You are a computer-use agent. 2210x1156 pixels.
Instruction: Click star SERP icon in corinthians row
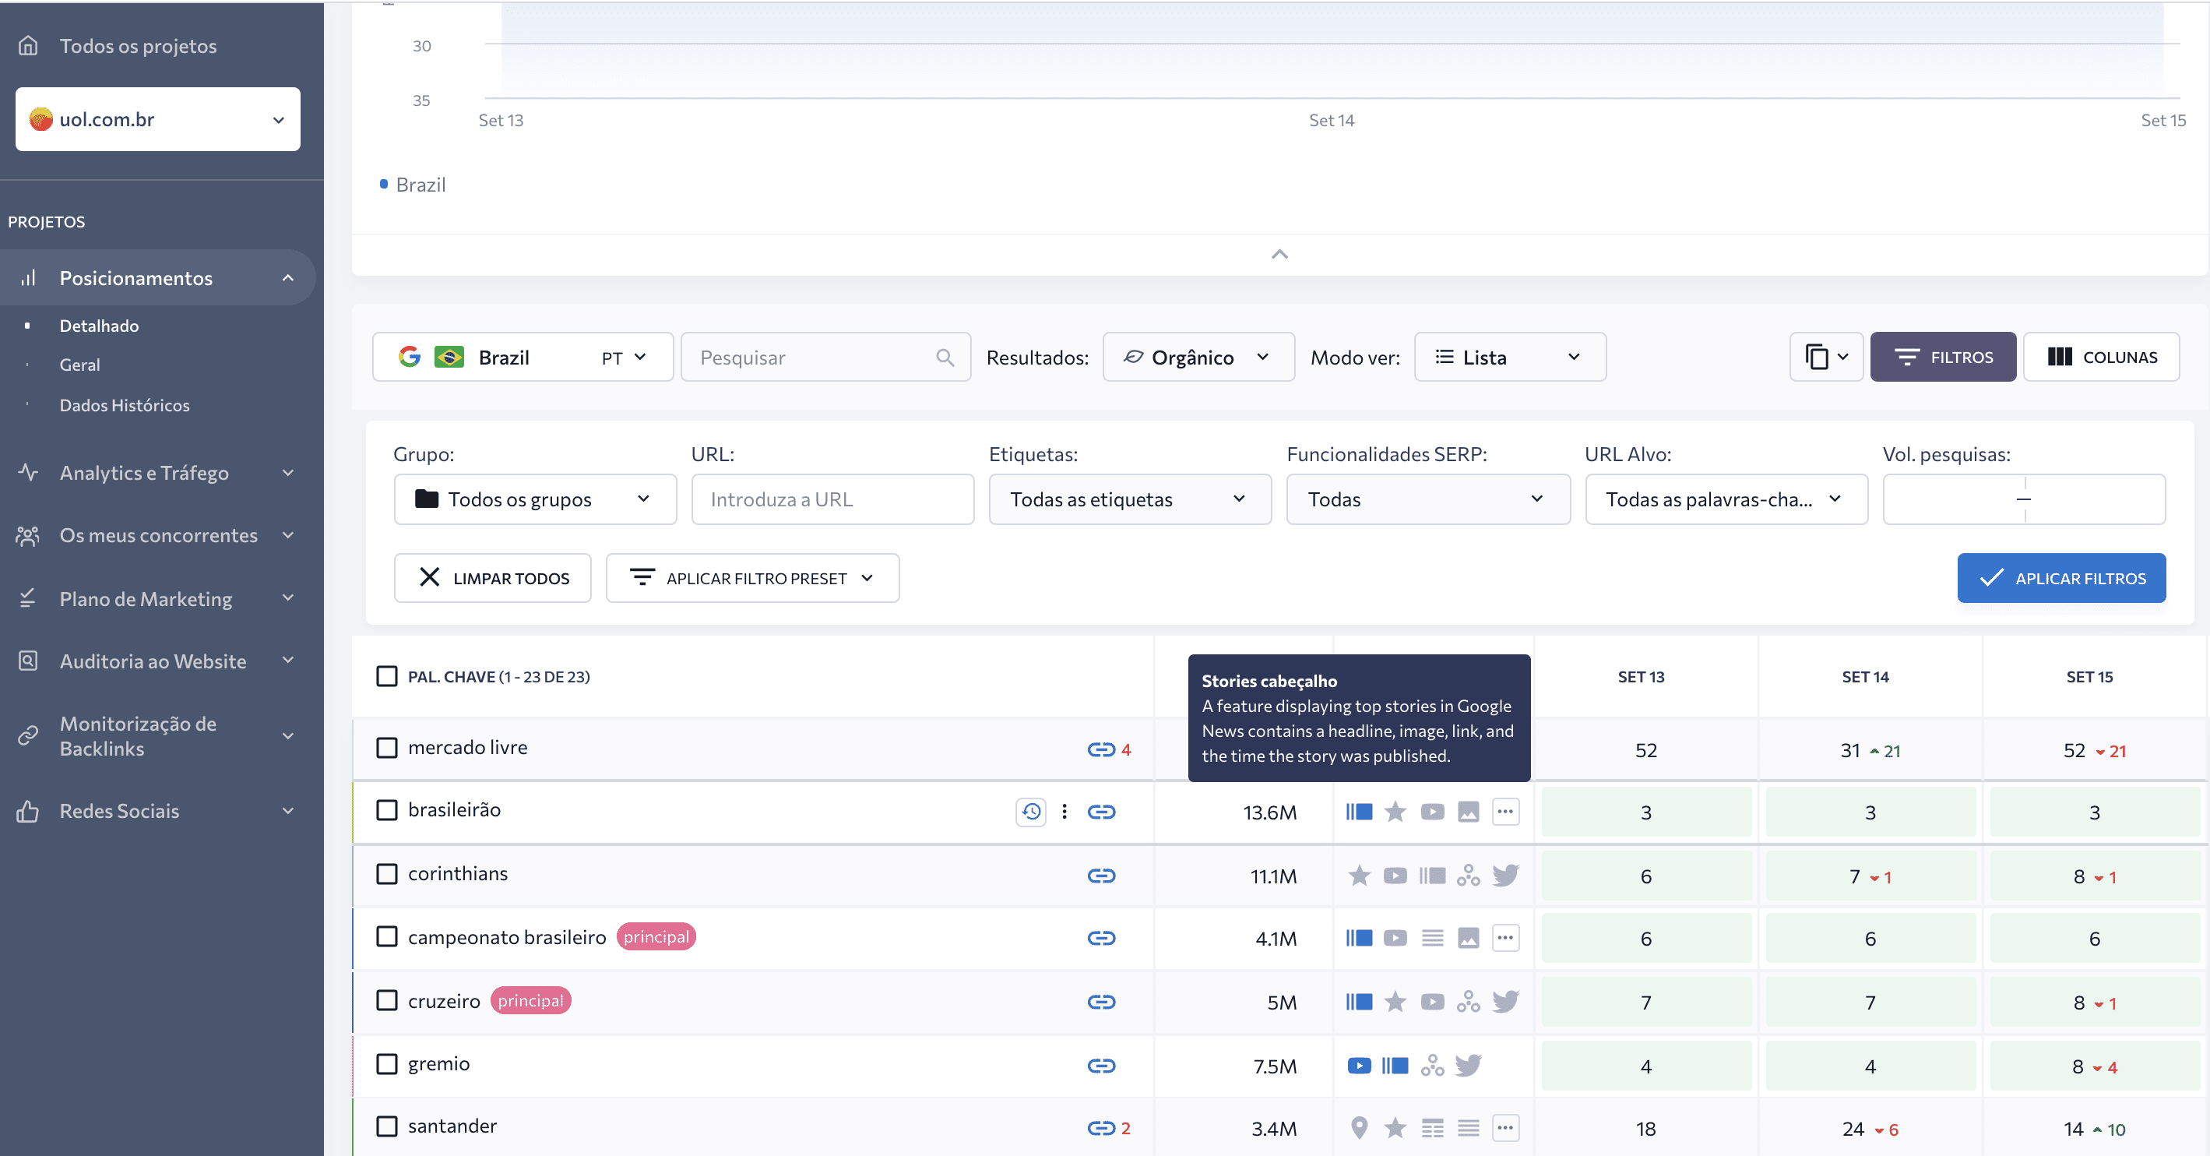(x=1359, y=876)
